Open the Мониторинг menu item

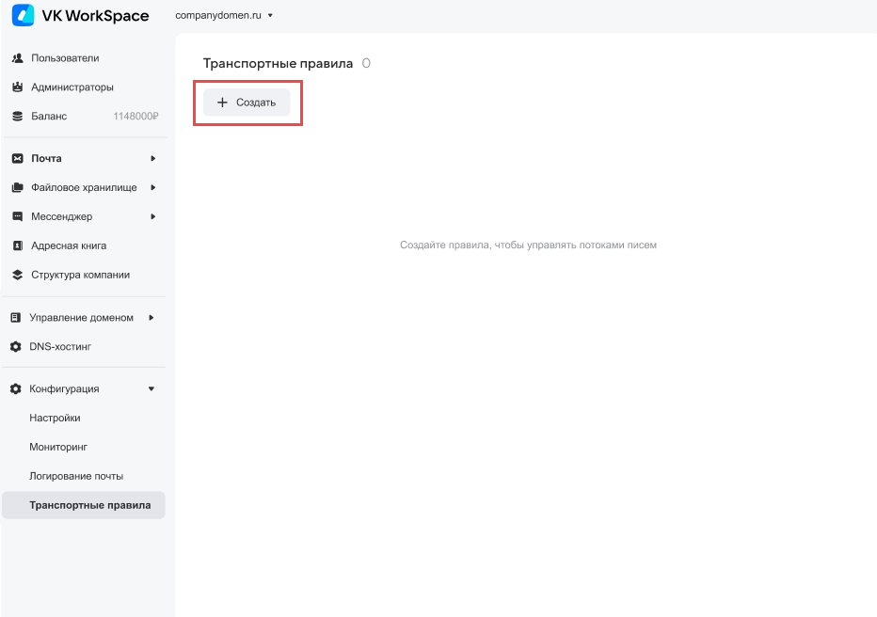pos(58,448)
